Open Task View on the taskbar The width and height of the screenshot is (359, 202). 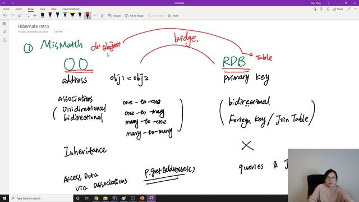point(87,198)
